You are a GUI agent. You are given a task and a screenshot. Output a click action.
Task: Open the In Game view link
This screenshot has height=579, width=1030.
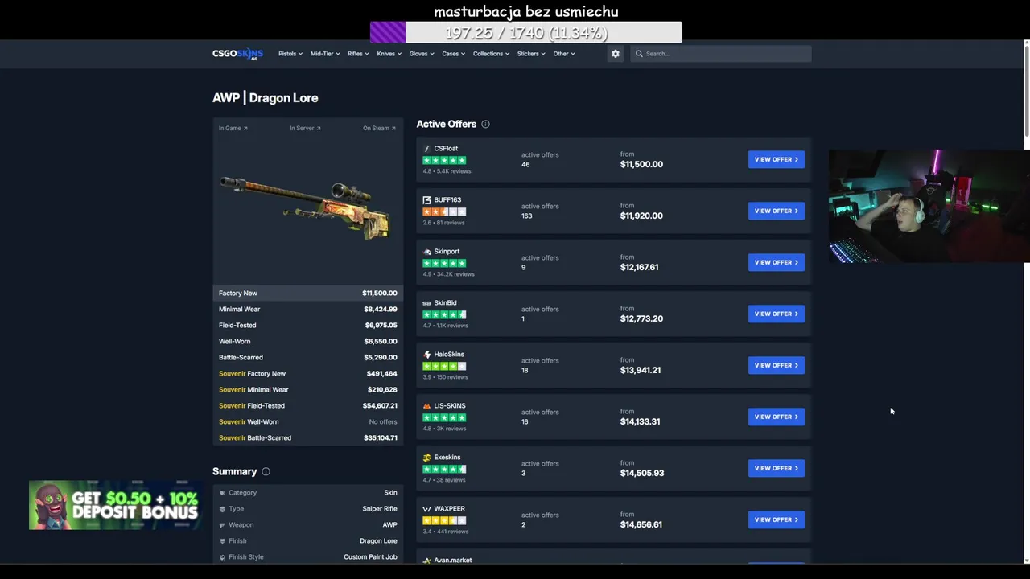click(x=233, y=128)
